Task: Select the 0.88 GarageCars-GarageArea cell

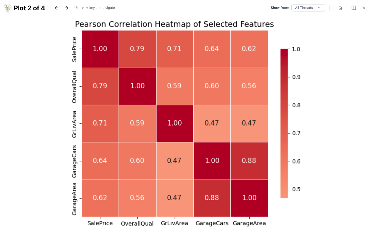Action: click(x=249, y=161)
